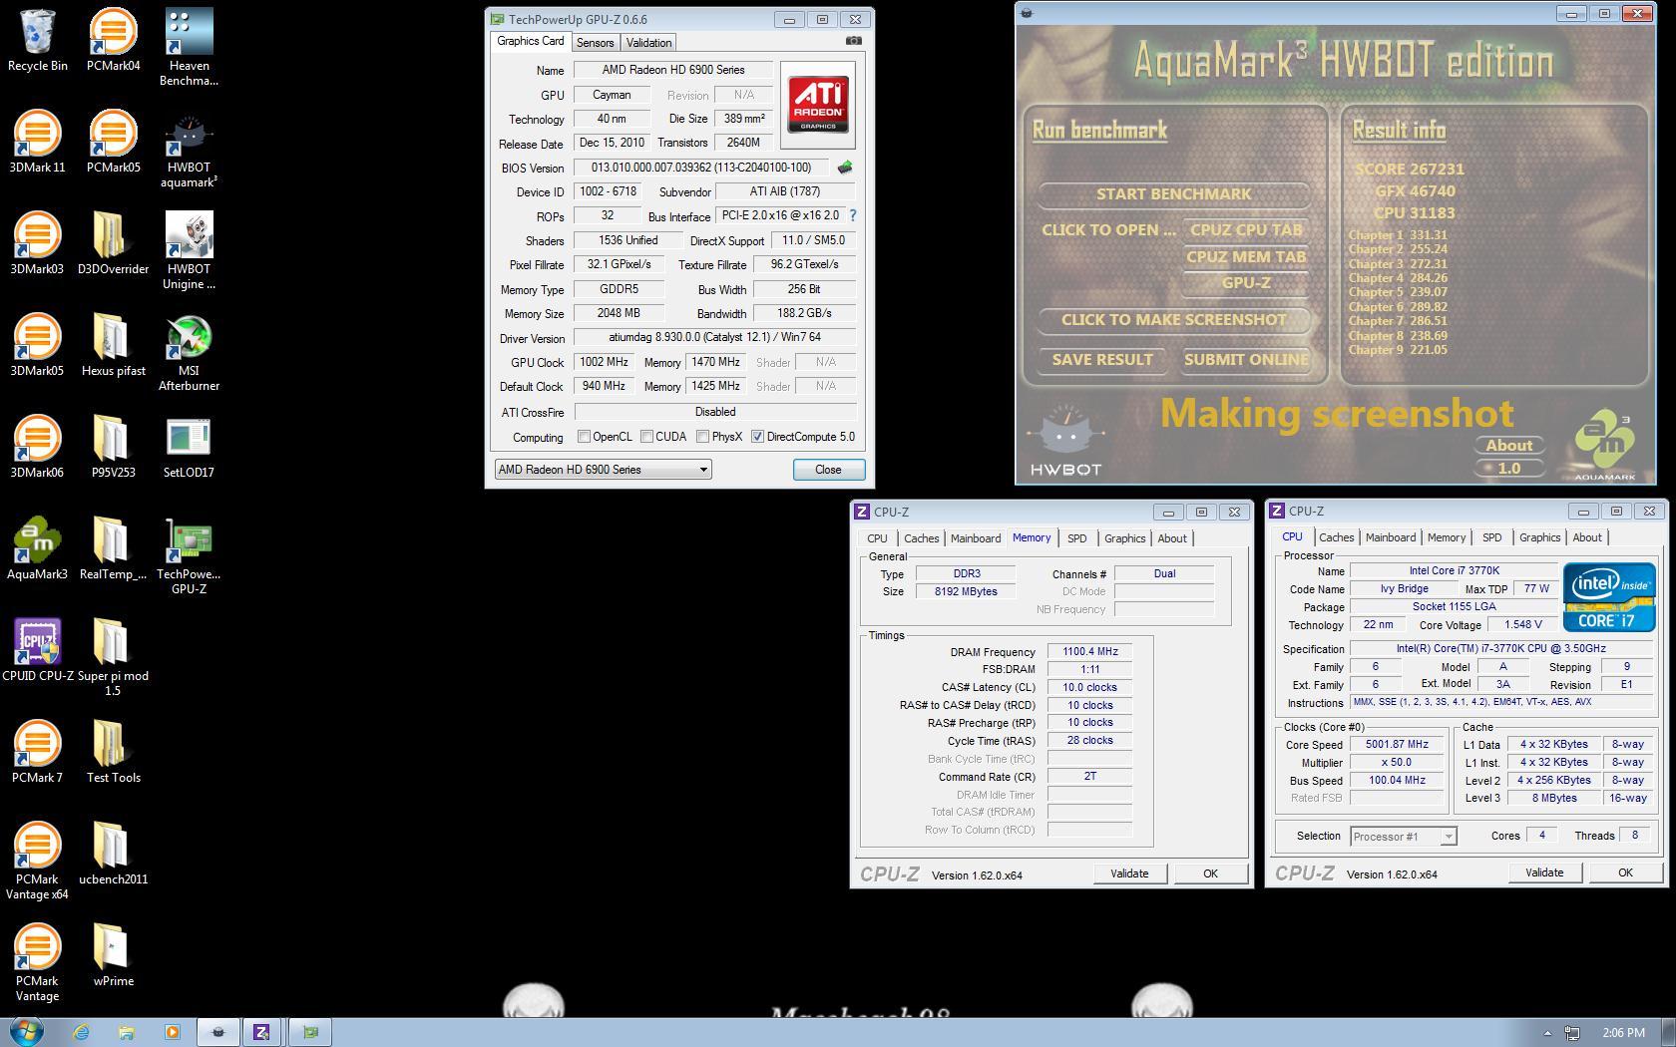Click START BENCHMARK in AquaMark3
This screenshot has width=1676, height=1047.
click(1173, 194)
